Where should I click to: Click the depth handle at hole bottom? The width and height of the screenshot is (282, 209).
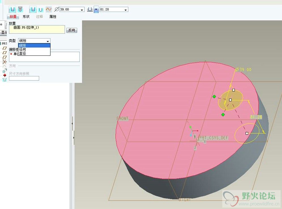click(247, 133)
